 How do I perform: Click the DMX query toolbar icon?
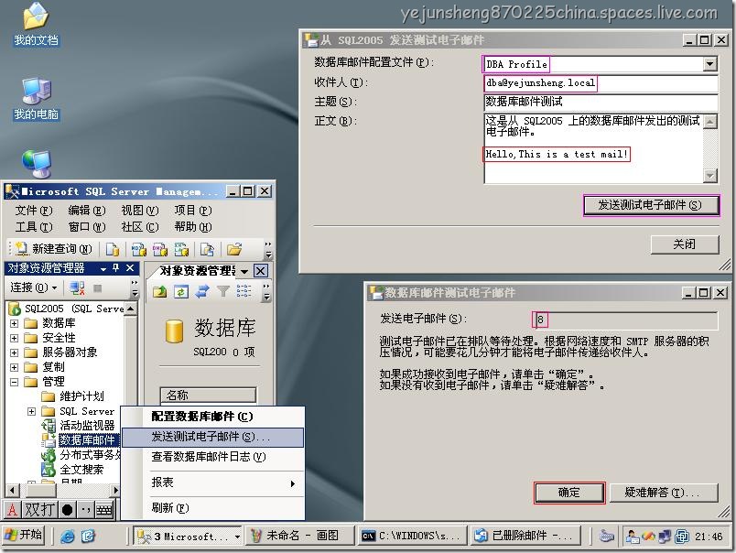[x=159, y=249]
